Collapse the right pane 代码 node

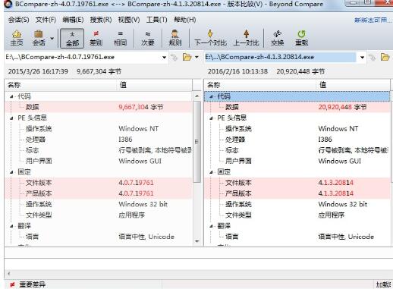click(211, 96)
